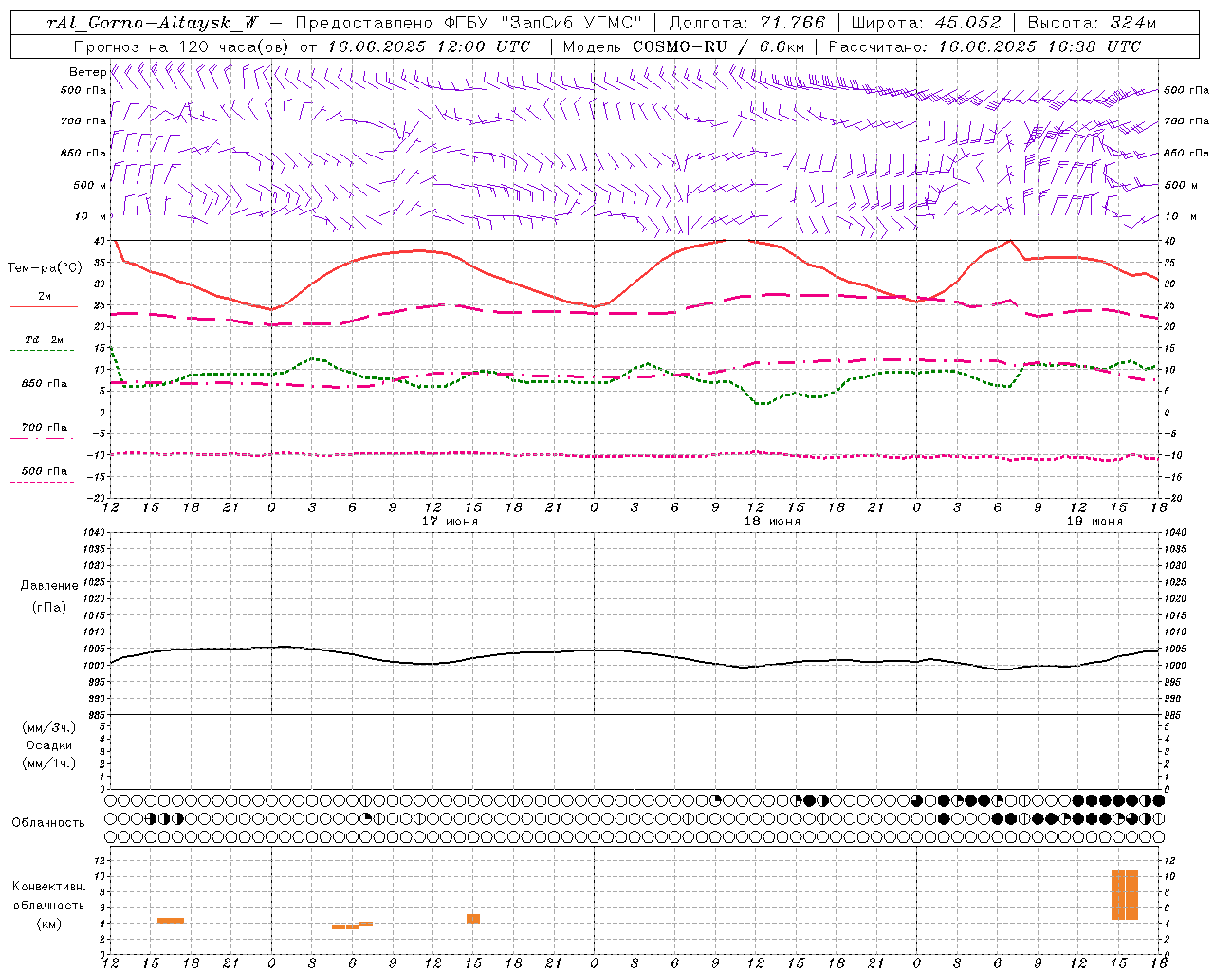This screenshot has height=971, width=1214.
Task: Click the orange convective bar between 15 and 18 on 16 June
Action: pyautogui.click(x=171, y=920)
